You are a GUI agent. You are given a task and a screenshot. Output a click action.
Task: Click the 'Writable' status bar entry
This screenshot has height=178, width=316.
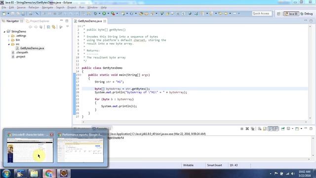click(188, 165)
